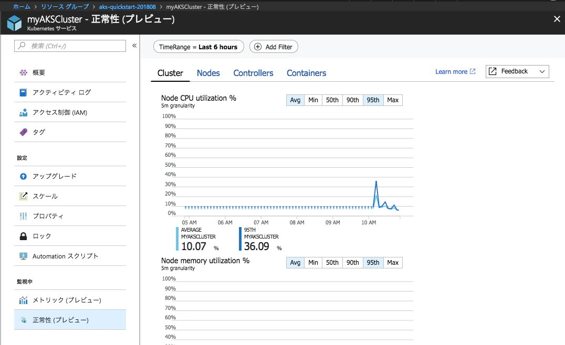The image size is (565, 345).
Task: Click the 正常性 health icon
Action: click(x=24, y=320)
